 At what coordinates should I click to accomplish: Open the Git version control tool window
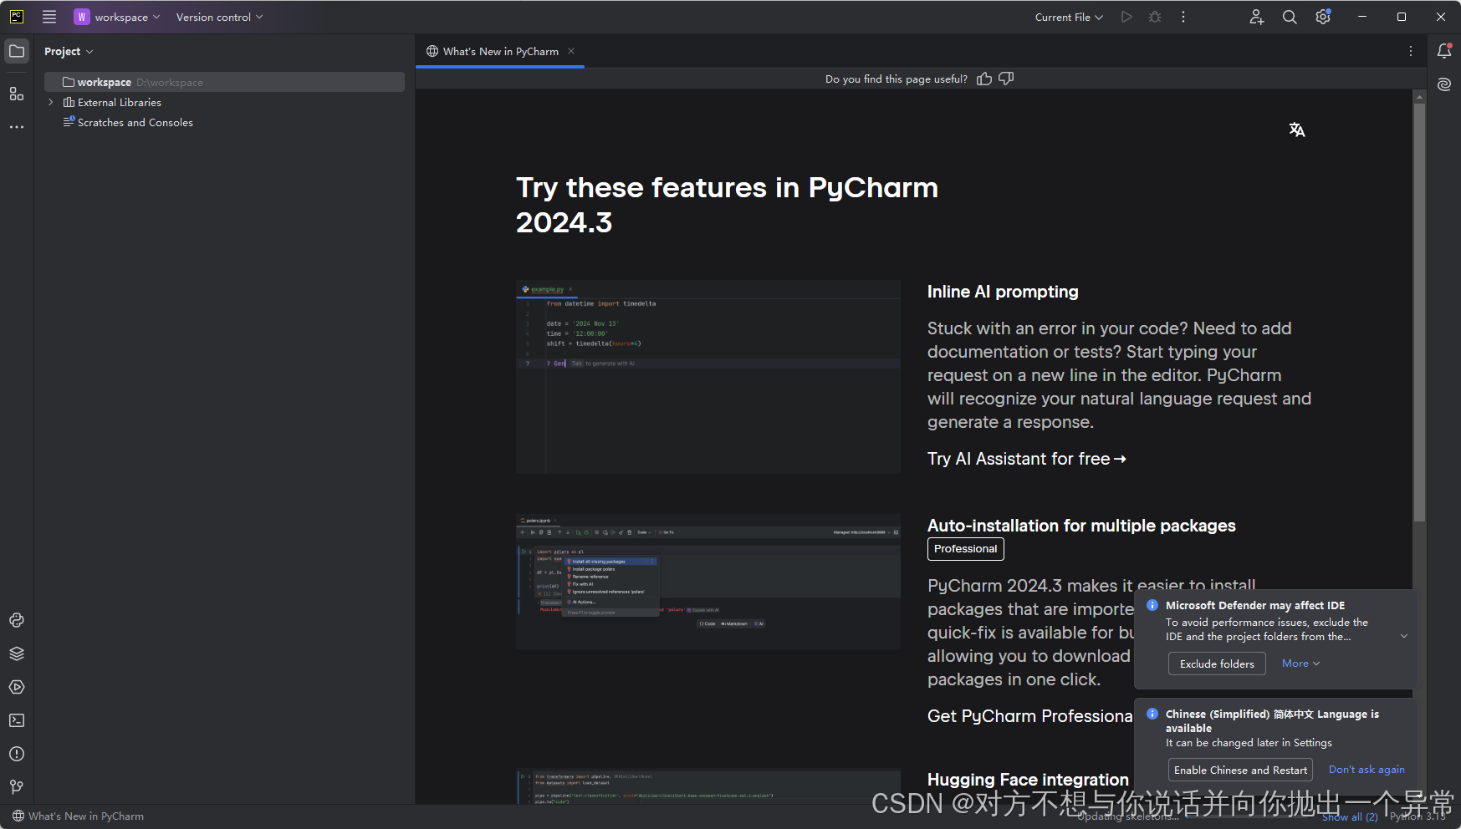[x=17, y=787]
